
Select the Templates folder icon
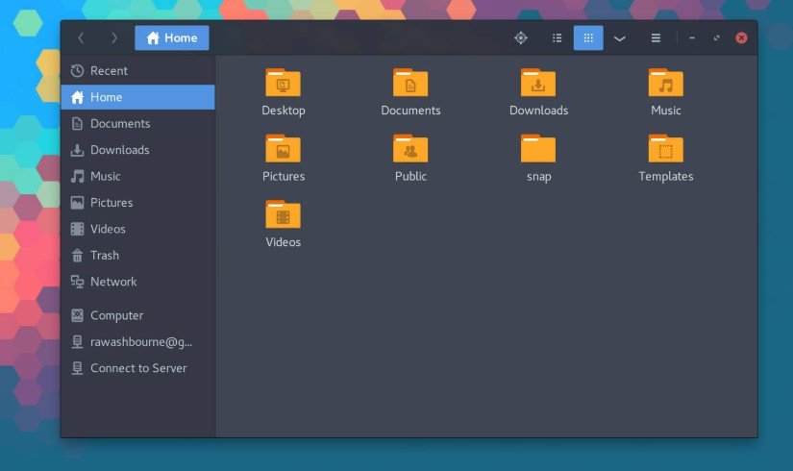[x=665, y=149]
